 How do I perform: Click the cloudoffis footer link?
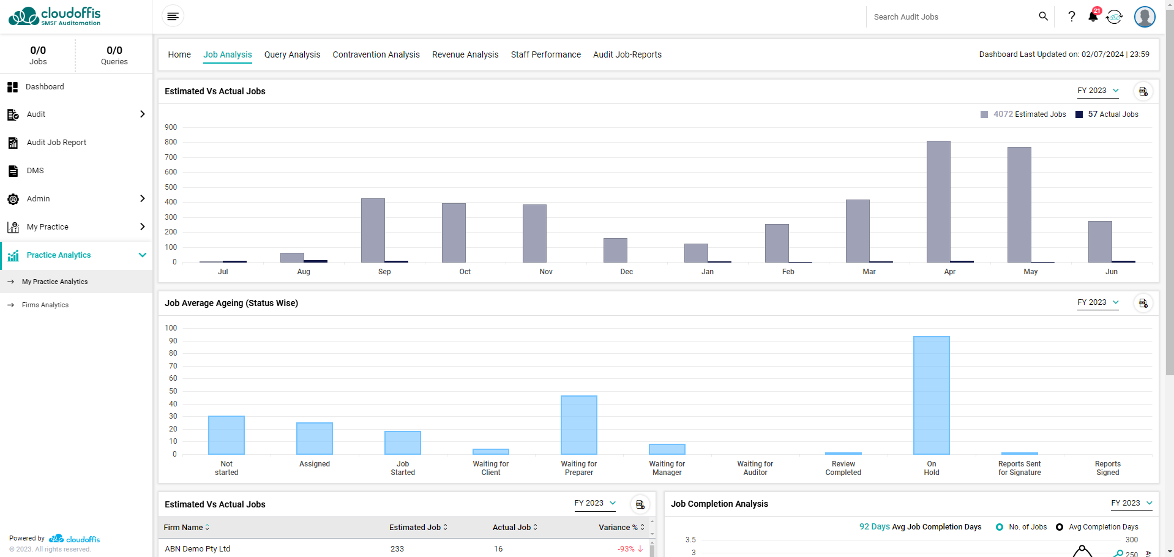pyautogui.click(x=74, y=539)
